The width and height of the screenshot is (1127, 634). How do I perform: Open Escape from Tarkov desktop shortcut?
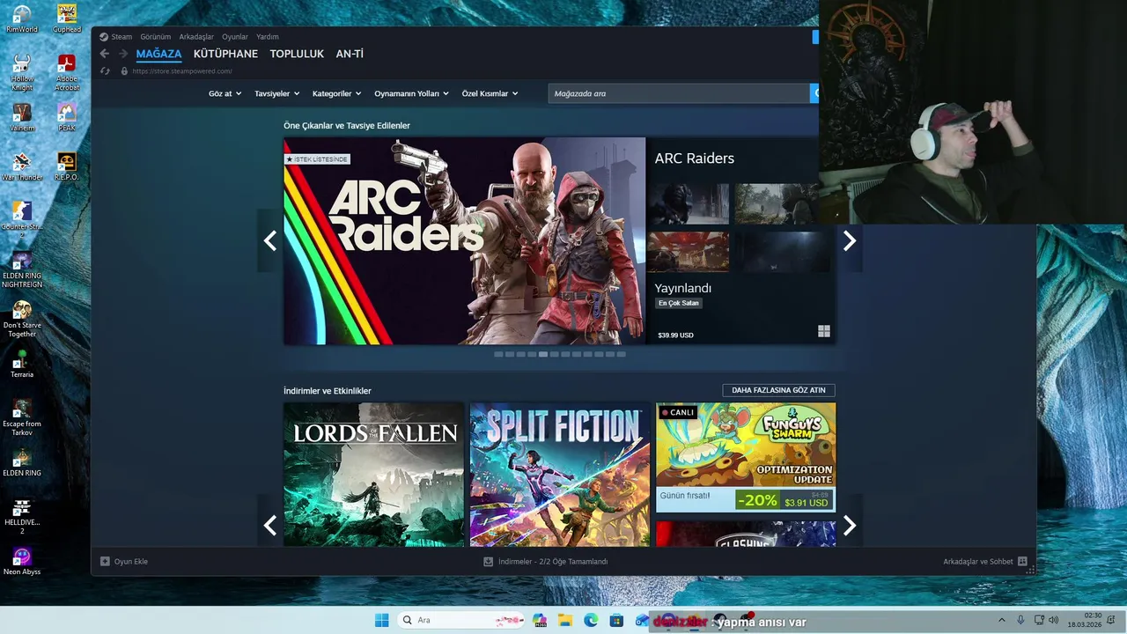pyautogui.click(x=22, y=417)
